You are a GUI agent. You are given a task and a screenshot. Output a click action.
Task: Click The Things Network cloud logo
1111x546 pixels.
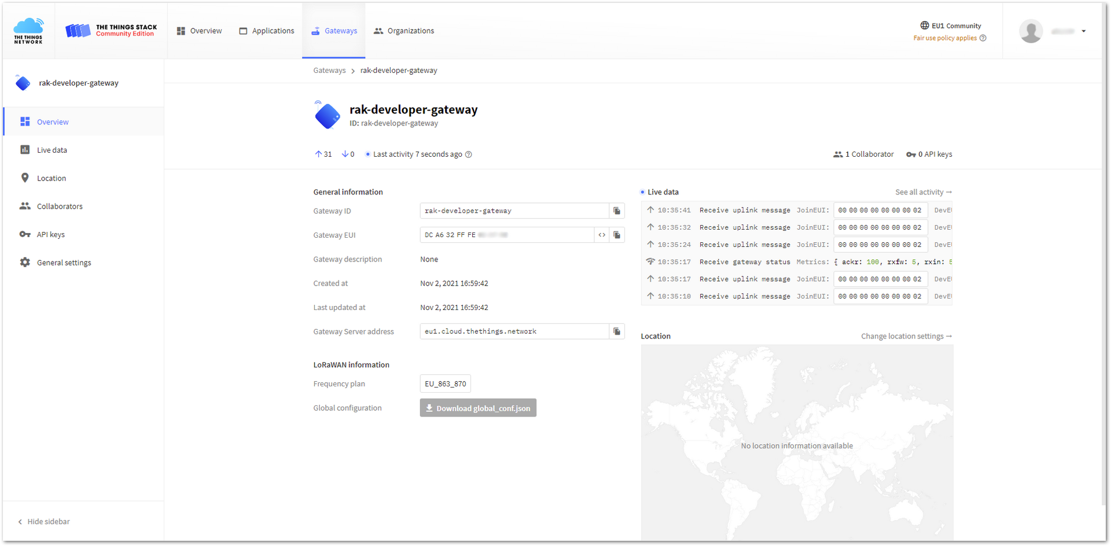[28, 31]
